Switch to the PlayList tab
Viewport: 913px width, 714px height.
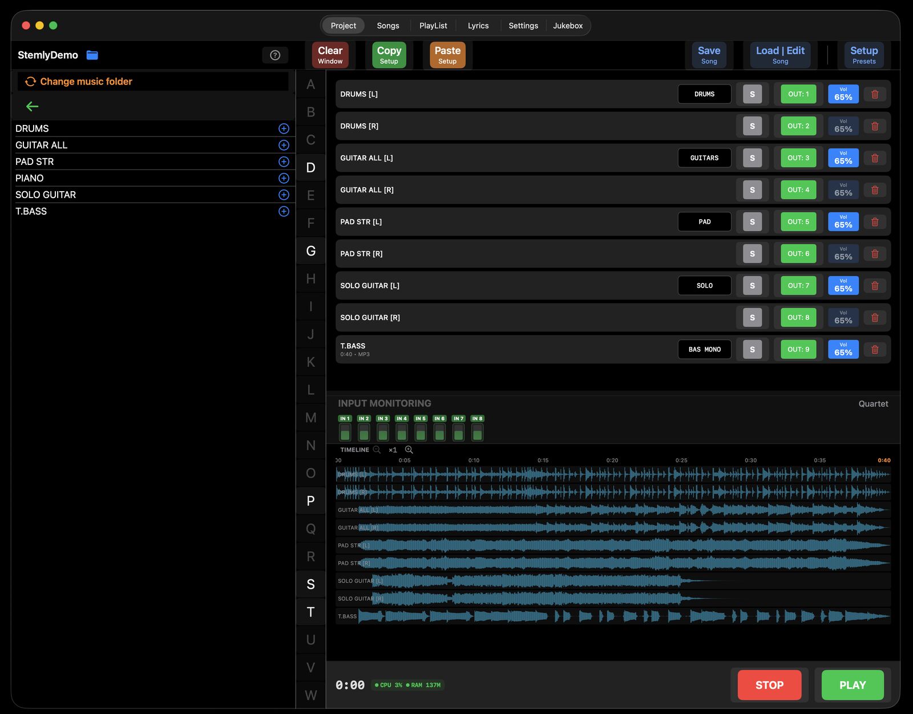[x=433, y=26]
